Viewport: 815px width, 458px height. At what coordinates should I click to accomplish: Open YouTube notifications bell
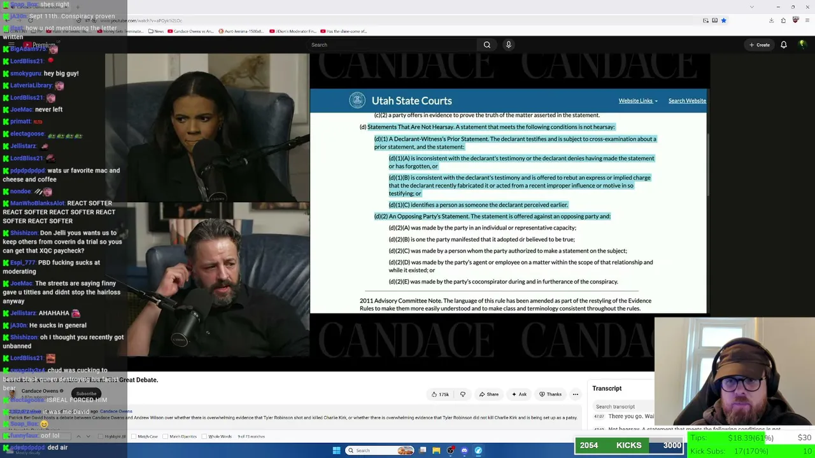(784, 45)
